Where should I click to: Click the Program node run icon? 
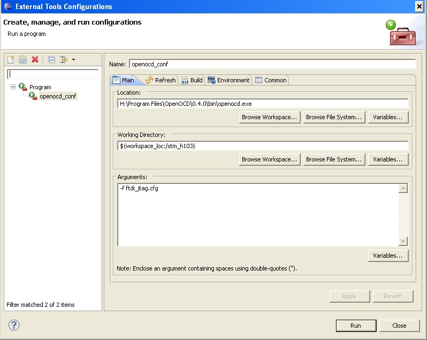pyautogui.click(x=23, y=87)
